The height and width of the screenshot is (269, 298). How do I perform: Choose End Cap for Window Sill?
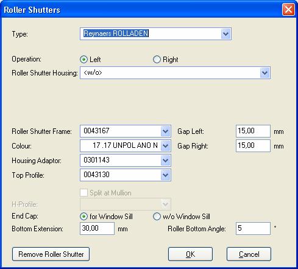(83, 217)
